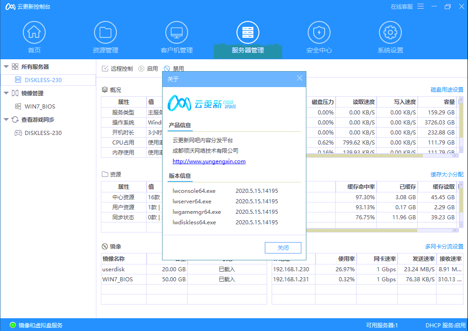Click the 禁用 prohibit icon

coord(167,69)
